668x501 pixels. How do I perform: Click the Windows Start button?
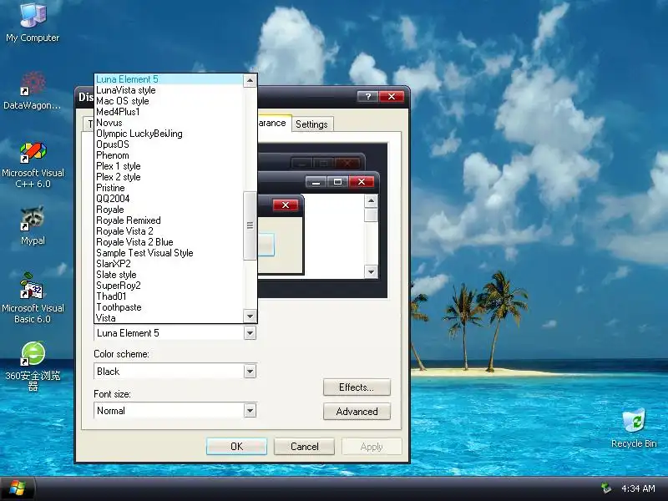coord(17,488)
